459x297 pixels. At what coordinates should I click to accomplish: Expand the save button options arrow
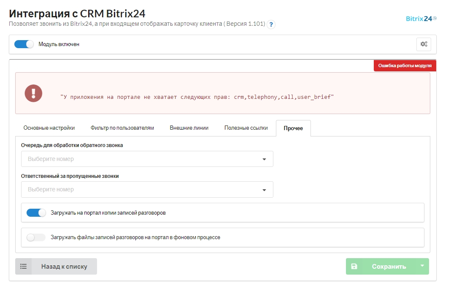coord(422,266)
